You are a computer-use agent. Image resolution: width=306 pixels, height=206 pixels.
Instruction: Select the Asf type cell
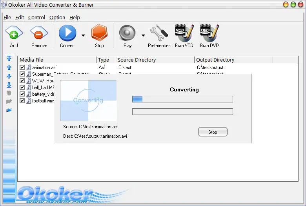pyautogui.click(x=102, y=67)
